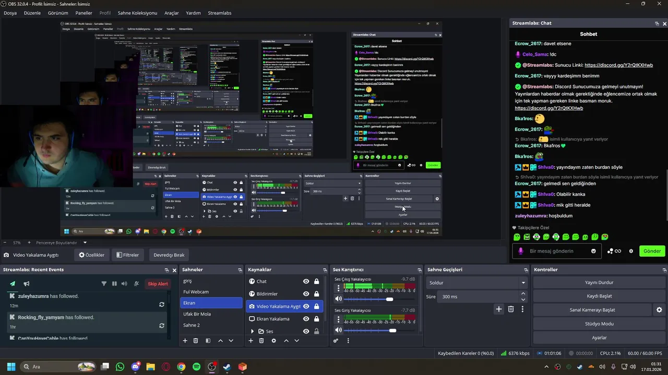Image resolution: width=668 pixels, height=375 pixels.
Task: Click the Skip Alert button
Action: [x=158, y=284]
